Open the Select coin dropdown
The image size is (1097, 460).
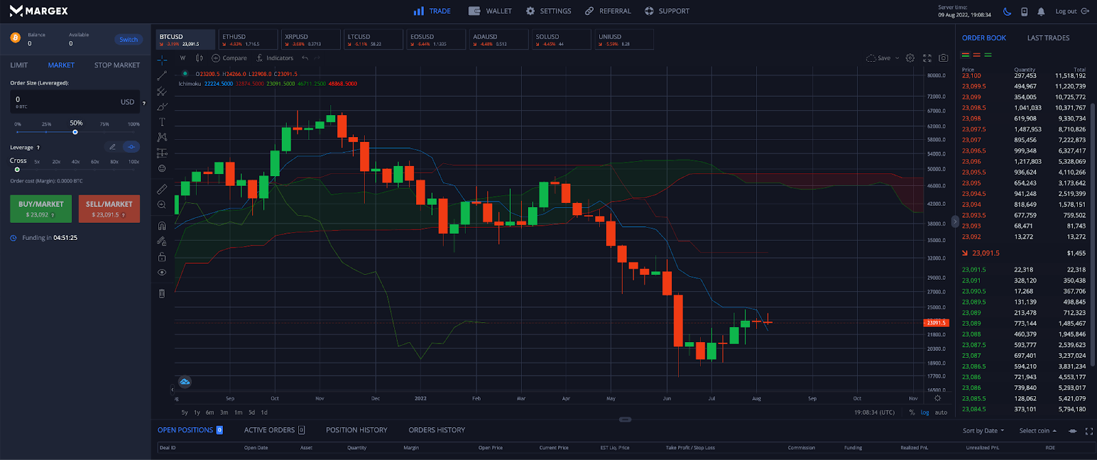[x=1038, y=431]
